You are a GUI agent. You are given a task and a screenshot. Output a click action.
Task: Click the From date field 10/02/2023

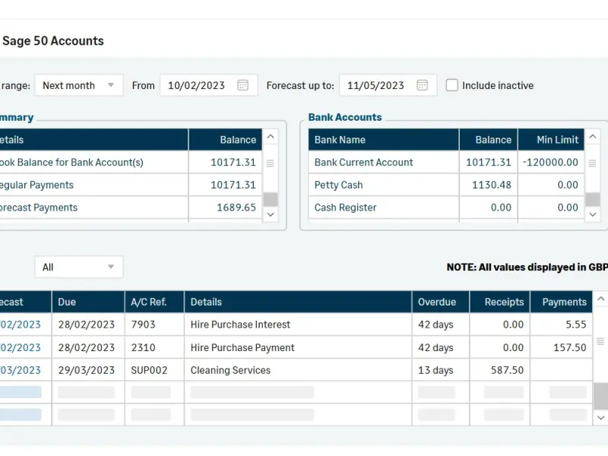pos(197,85)
